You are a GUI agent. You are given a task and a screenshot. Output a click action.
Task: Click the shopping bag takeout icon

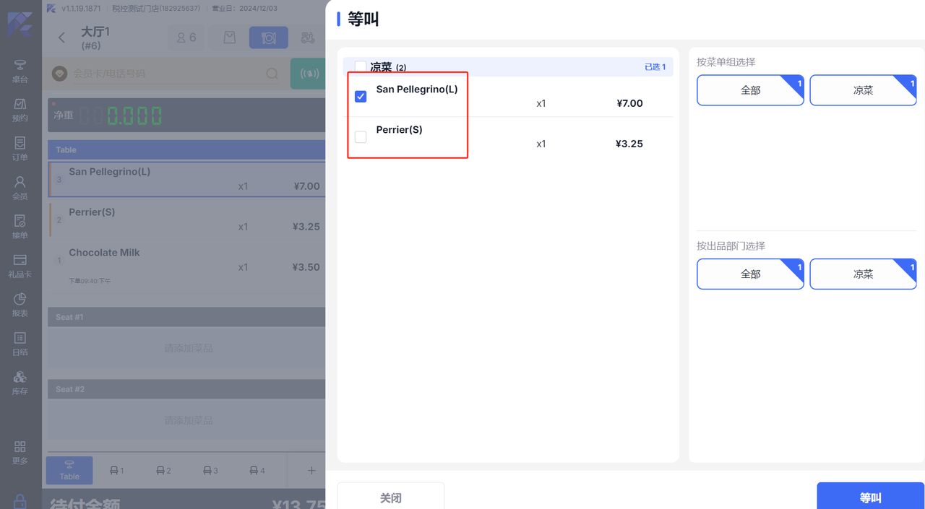(x=229, y=38)
